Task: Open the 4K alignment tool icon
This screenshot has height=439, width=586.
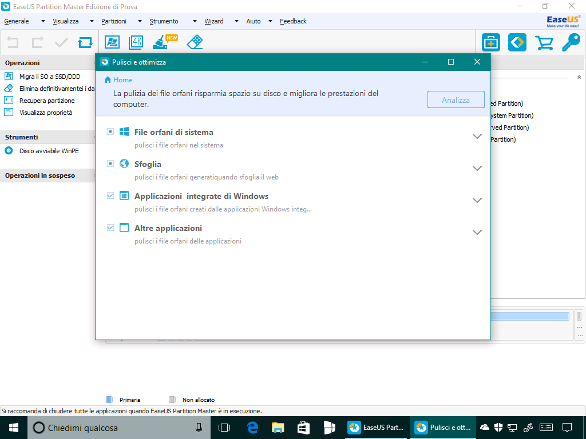Action: pos(136,42)
